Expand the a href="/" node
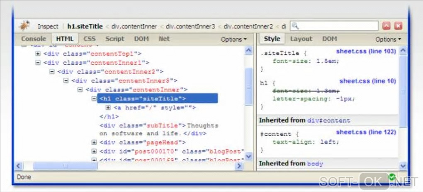 [108, 107]
